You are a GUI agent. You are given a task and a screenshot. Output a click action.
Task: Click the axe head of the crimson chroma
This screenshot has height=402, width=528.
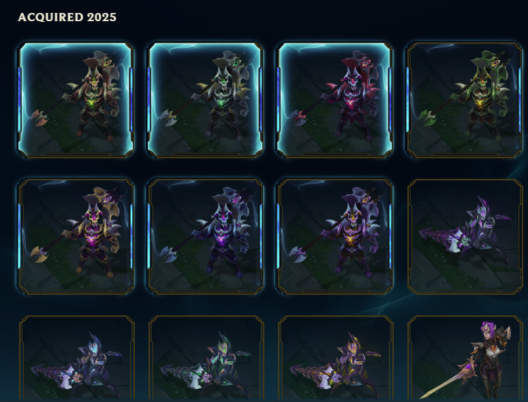click(299, 118)
